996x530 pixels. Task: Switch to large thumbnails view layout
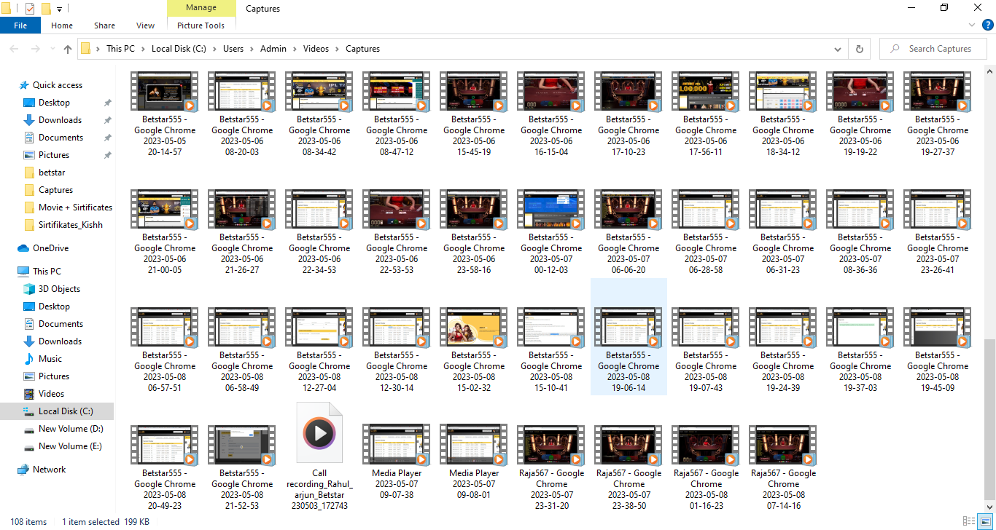point(984,521)
